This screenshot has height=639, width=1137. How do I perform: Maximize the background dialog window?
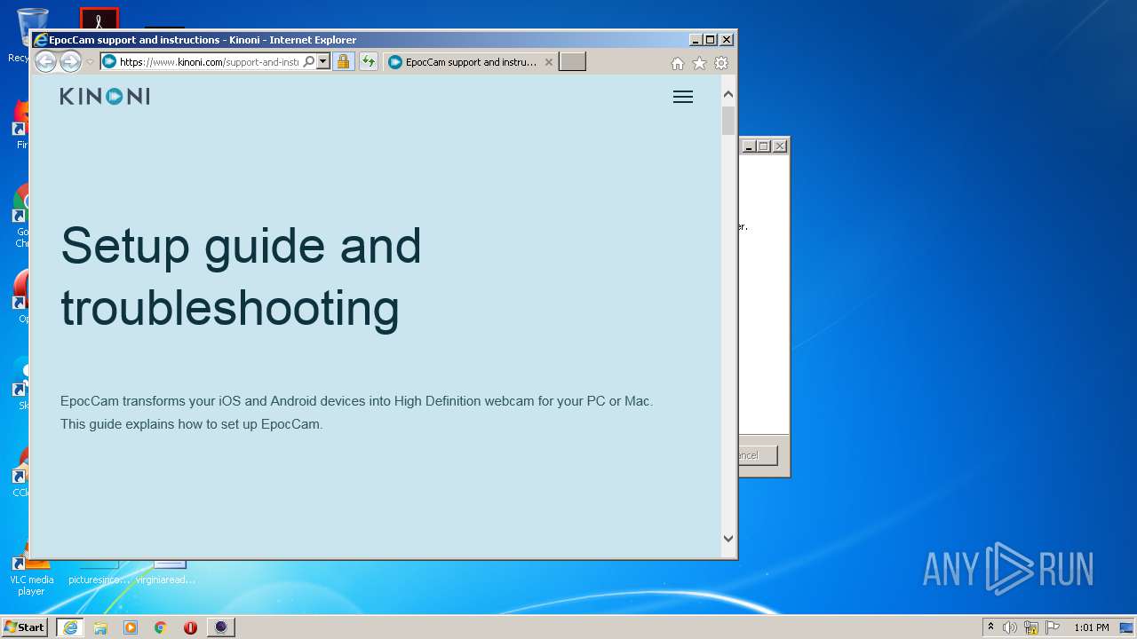tap(763, 146)
